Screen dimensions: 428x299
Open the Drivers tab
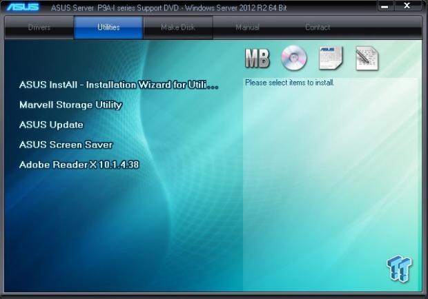(x=39, y=28)
